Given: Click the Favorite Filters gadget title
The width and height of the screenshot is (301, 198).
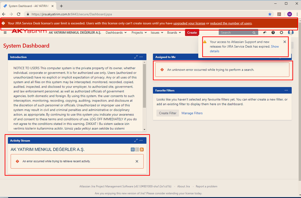Looking at the screenshot, I should [x=165, y=90].
